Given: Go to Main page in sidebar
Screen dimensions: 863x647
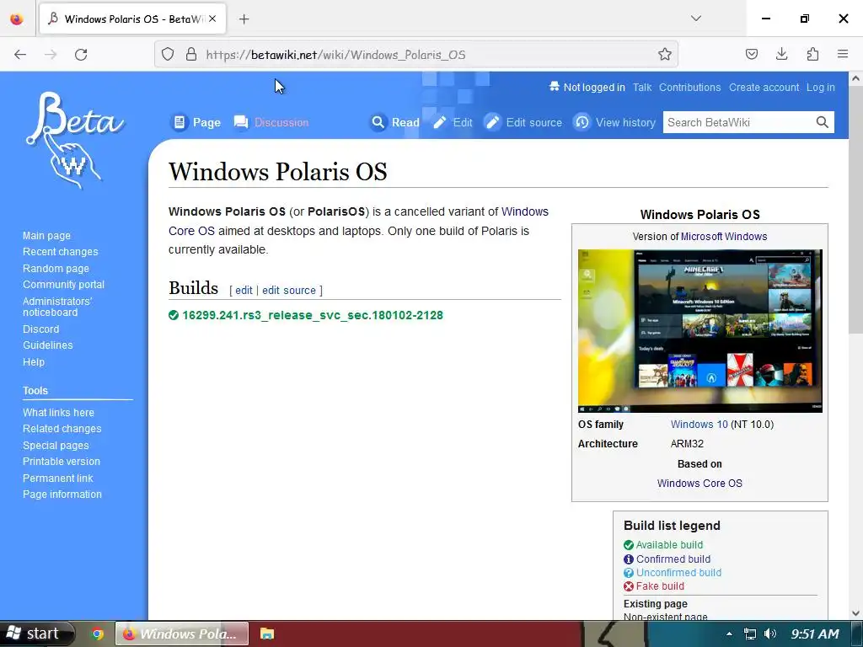Looking at the screenshot, I should (47, 236).
